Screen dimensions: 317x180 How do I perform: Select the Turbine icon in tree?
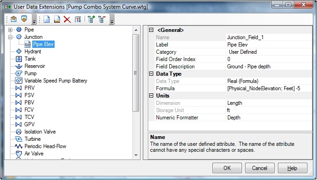point(19,139)
